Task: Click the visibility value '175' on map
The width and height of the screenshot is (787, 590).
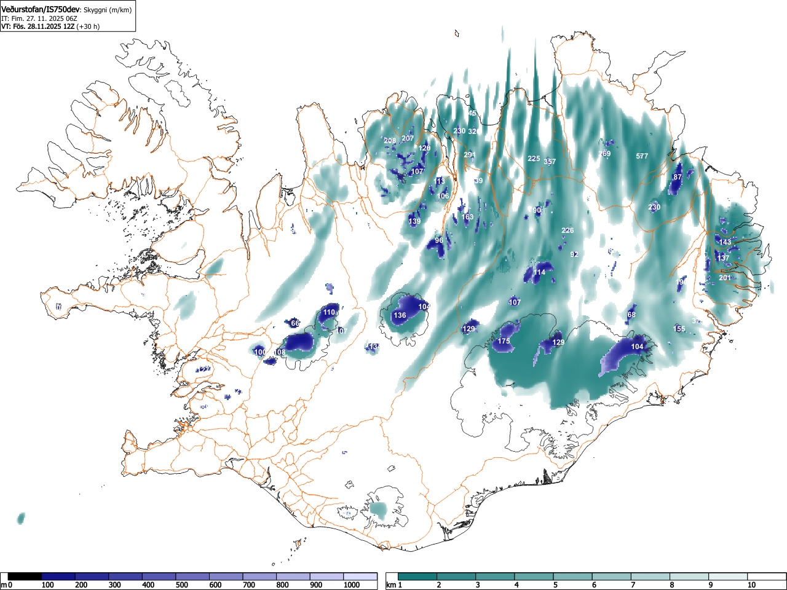Action: coord(504,341)
